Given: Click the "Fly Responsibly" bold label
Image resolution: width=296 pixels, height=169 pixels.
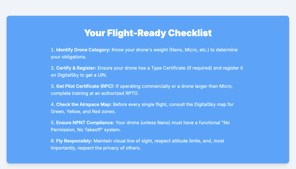Looking at the screenshot, I should click(74, 141).
